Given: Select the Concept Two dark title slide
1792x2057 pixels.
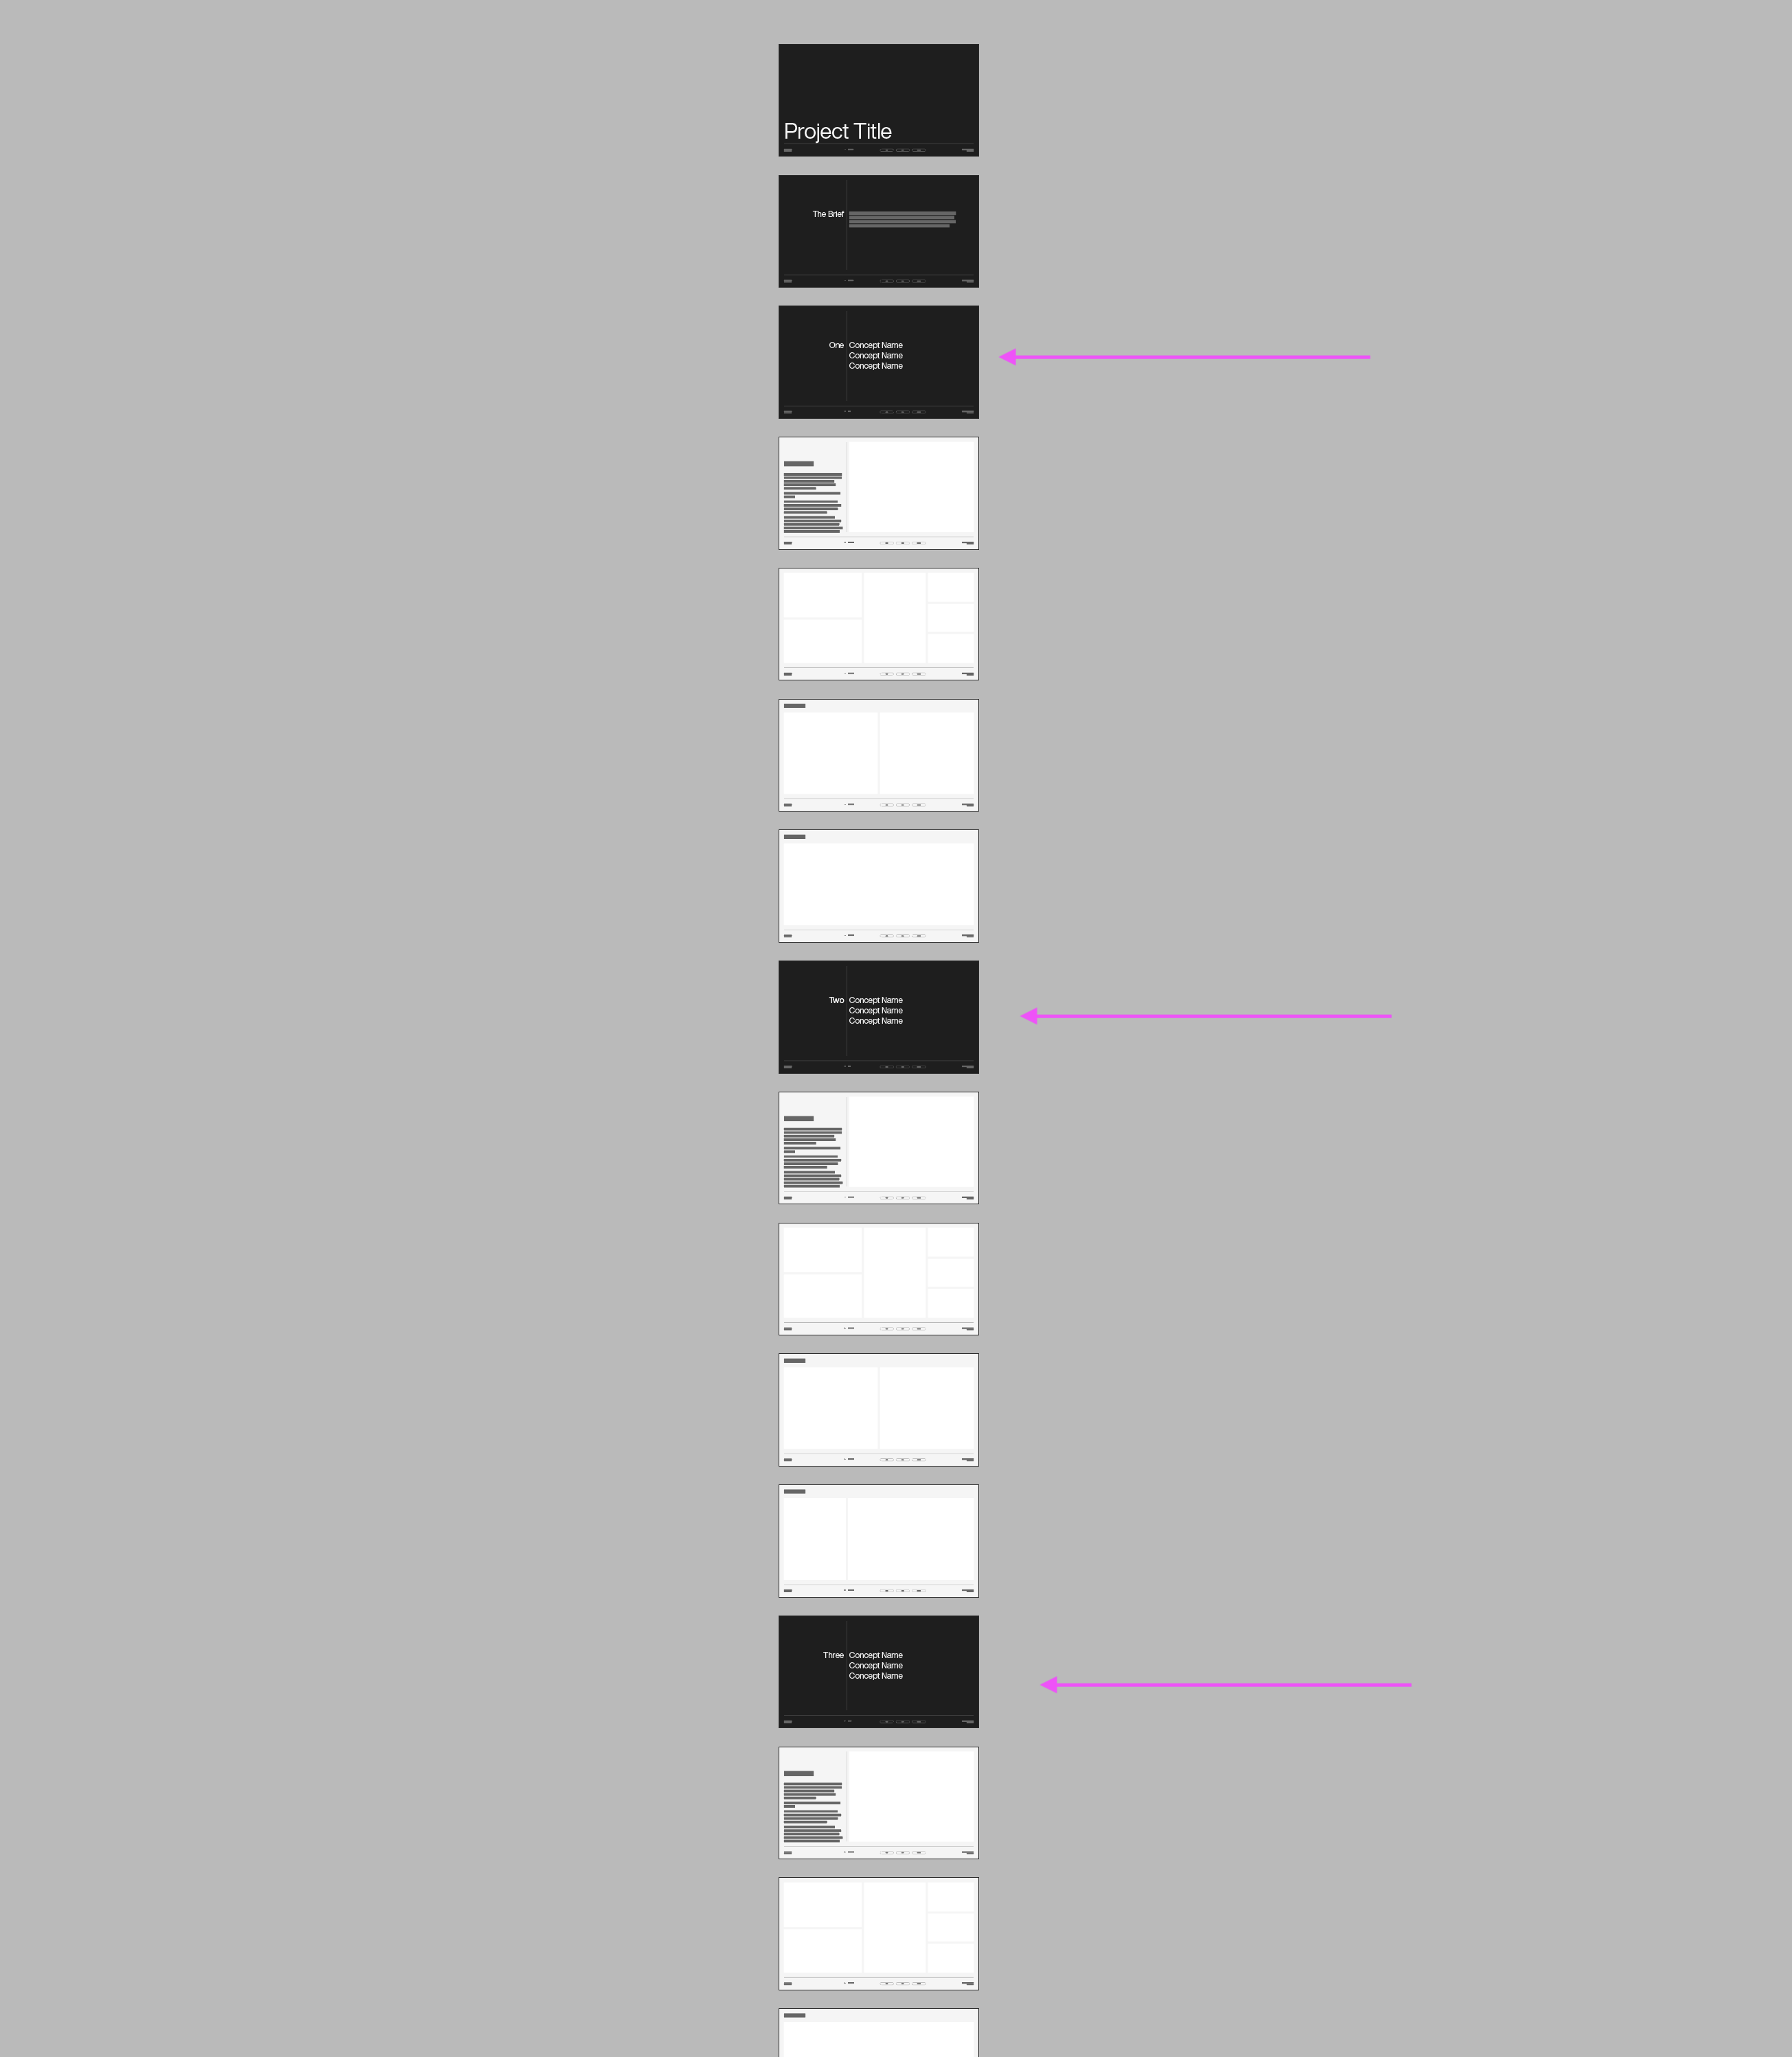Looking at the screenshot, I should coord(879,1016).
